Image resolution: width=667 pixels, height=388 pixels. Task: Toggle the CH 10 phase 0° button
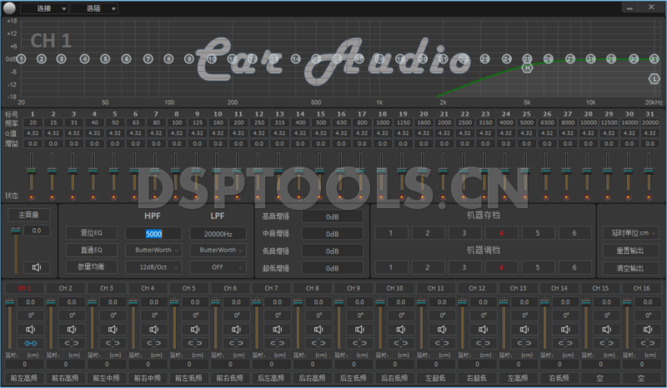pos(400,316)
